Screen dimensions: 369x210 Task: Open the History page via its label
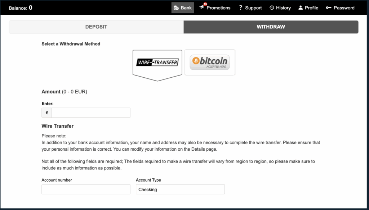(283, 8)
